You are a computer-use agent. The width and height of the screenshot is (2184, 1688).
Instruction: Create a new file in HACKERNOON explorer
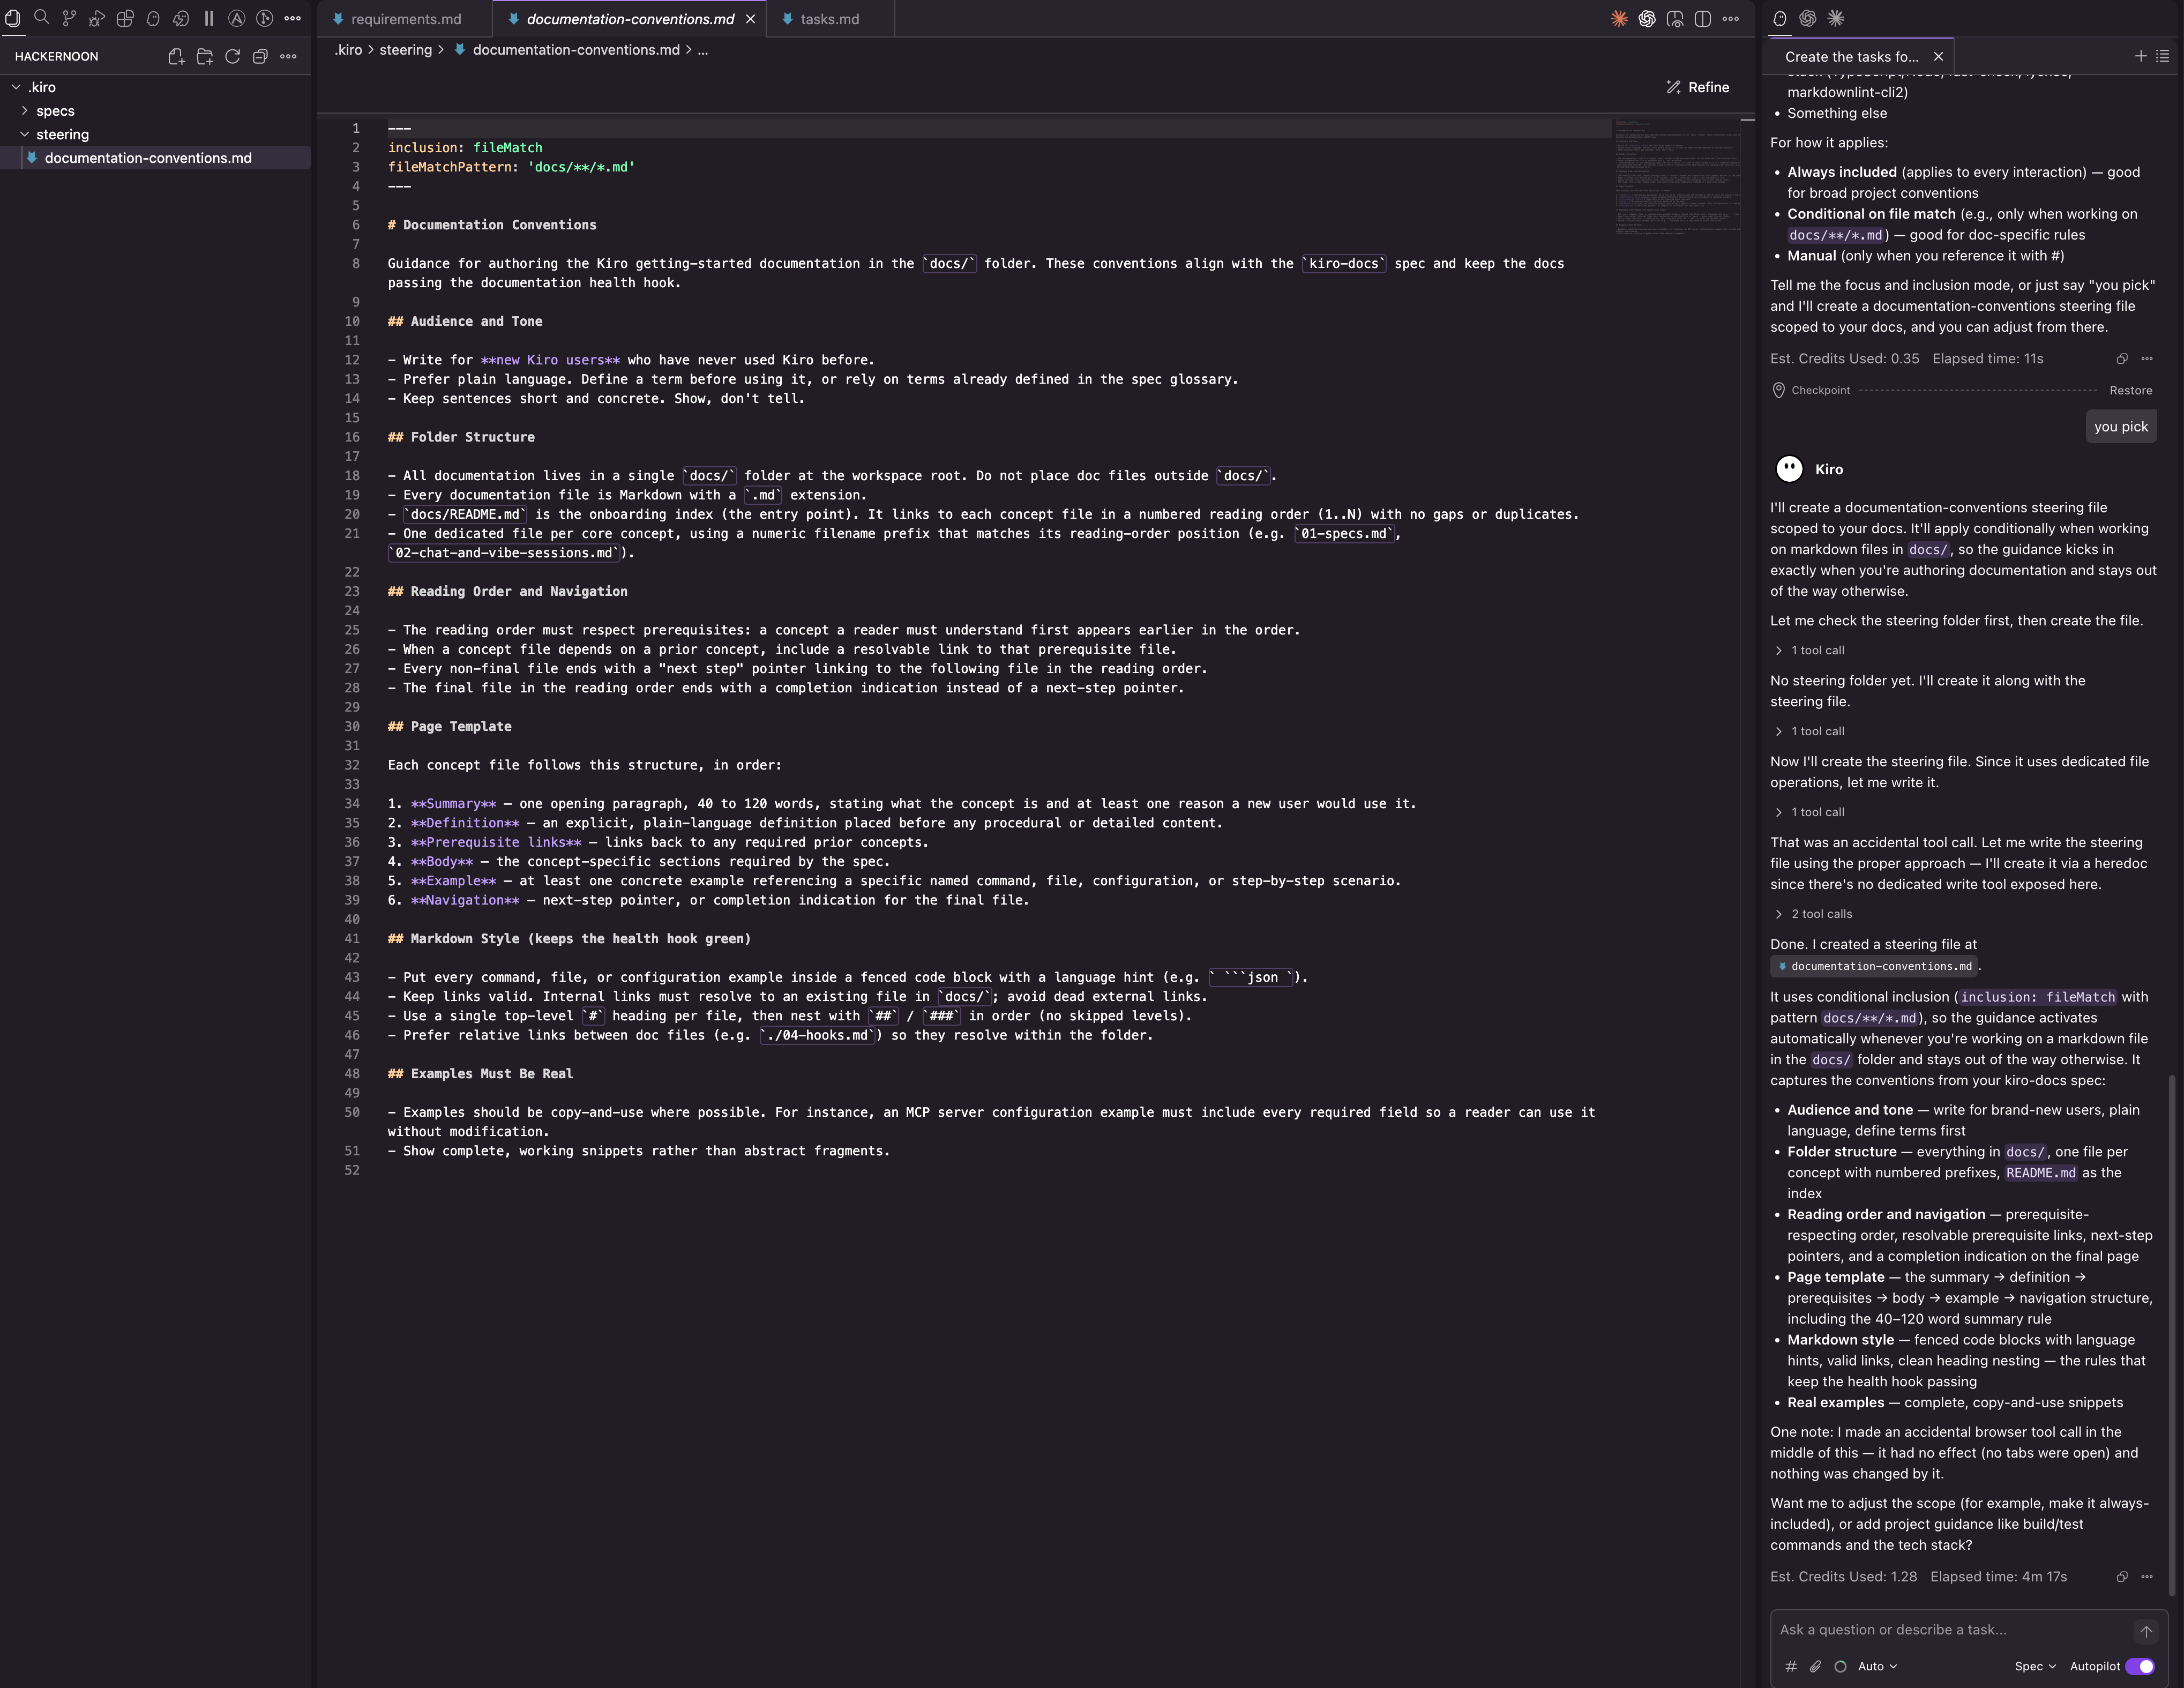(x=176, y=56)
